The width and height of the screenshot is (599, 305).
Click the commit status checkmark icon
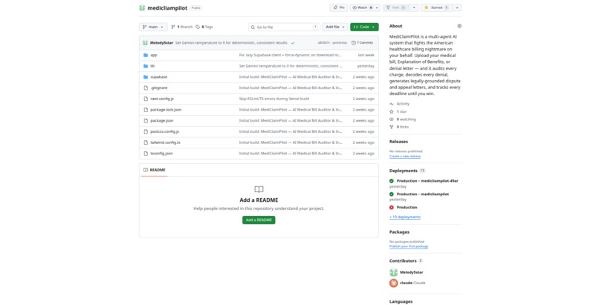pyautogui.click(x=293, y=43)
